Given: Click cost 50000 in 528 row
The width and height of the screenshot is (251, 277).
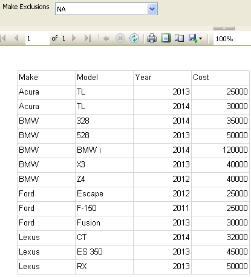Looking at the screenshot, I should (237, 135).
